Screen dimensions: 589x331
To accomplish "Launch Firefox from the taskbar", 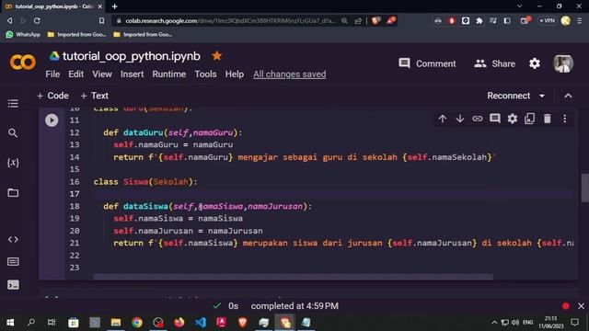I will tap(179, 323).
